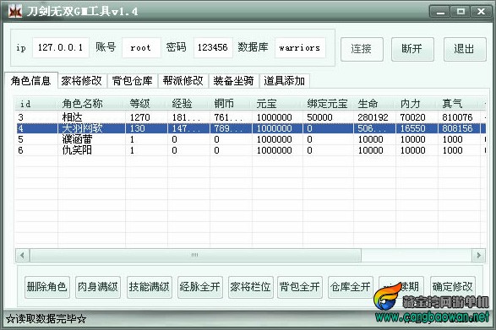Screen dimensions: 496x330
Task: Switch to the 帮派修改 tab
Action: [x=183, y=81]
